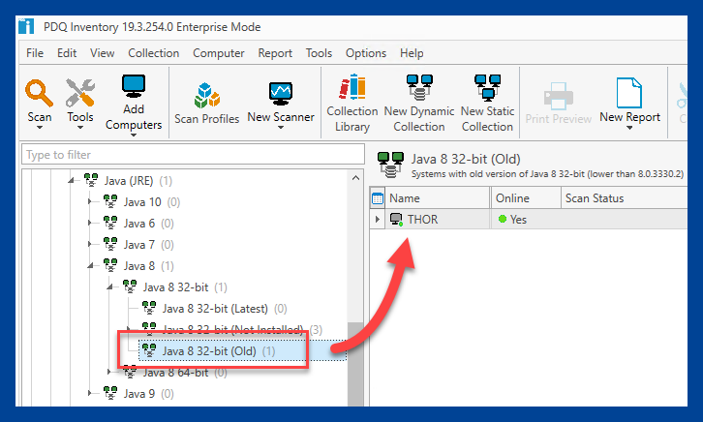The image size is (703, 422).
Task: Click the large collection icon in the header pane
Action: click(390, 165)
